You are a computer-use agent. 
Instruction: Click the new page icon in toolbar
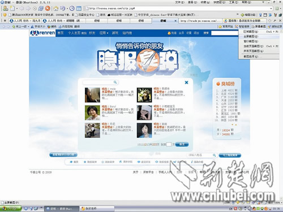pos(12,8)
